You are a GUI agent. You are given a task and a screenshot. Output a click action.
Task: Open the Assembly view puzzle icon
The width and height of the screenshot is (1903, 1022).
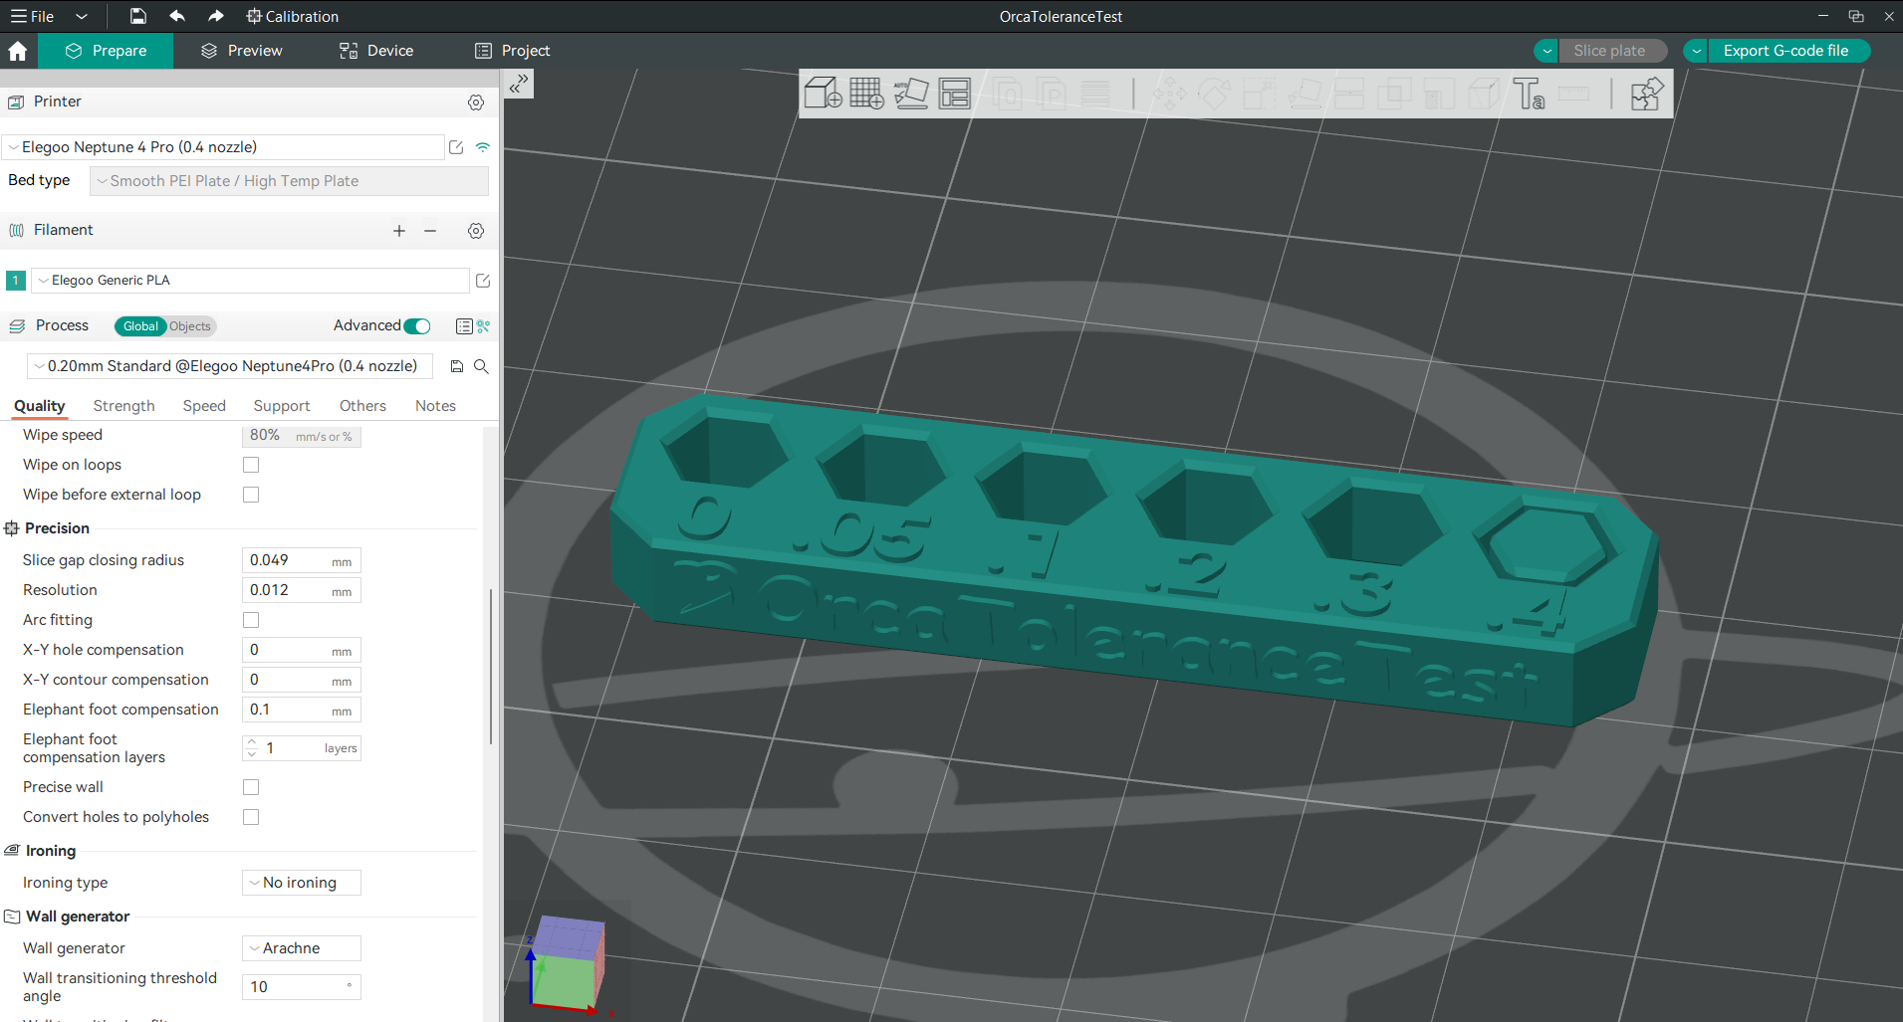coord(1646,95)
